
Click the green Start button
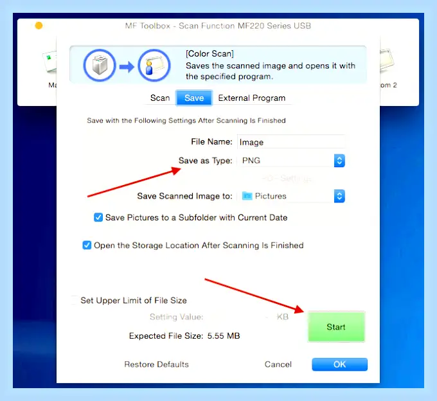(336, 326)
